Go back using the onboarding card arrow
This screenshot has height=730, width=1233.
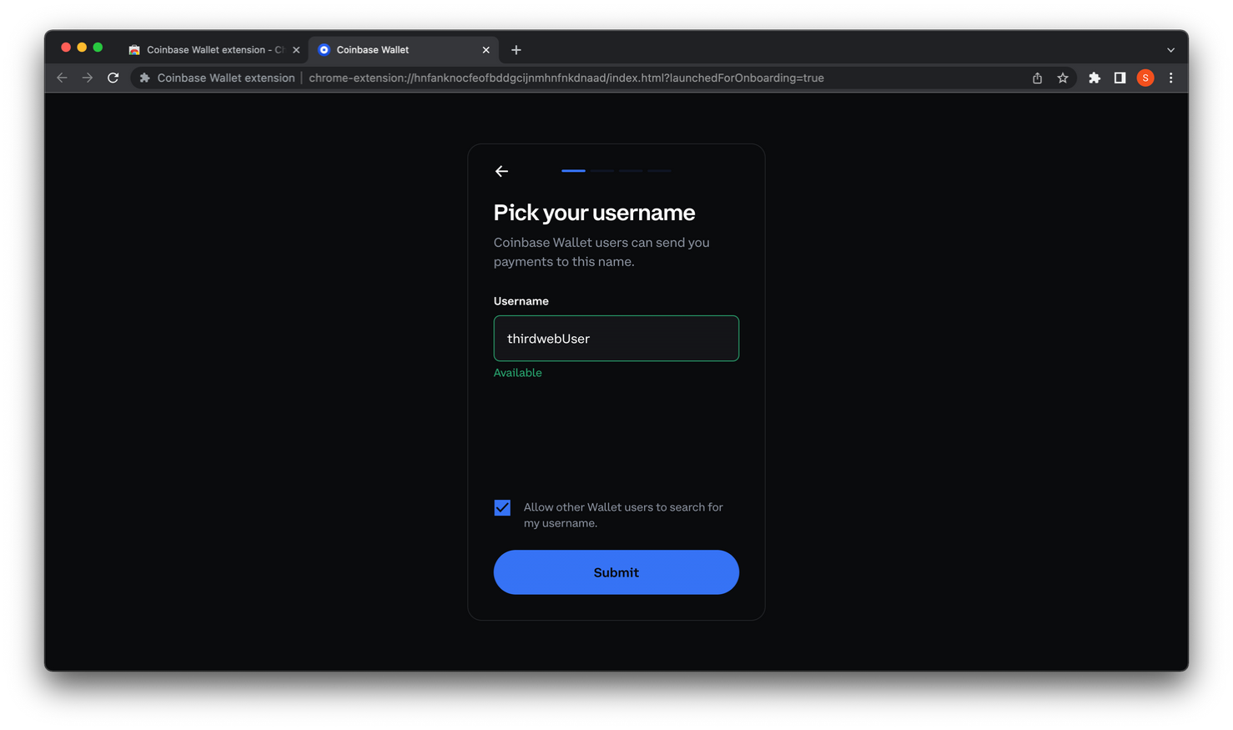click(x=501, y=171)
